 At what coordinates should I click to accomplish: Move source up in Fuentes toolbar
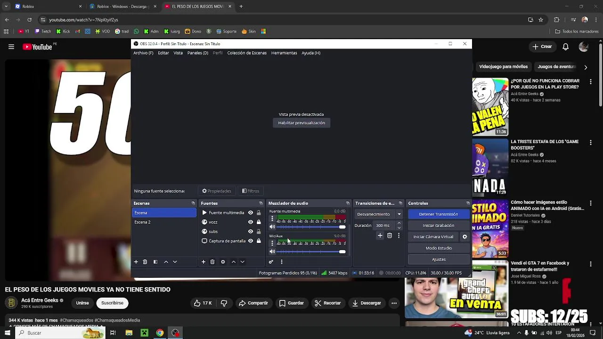coord(233,262)
